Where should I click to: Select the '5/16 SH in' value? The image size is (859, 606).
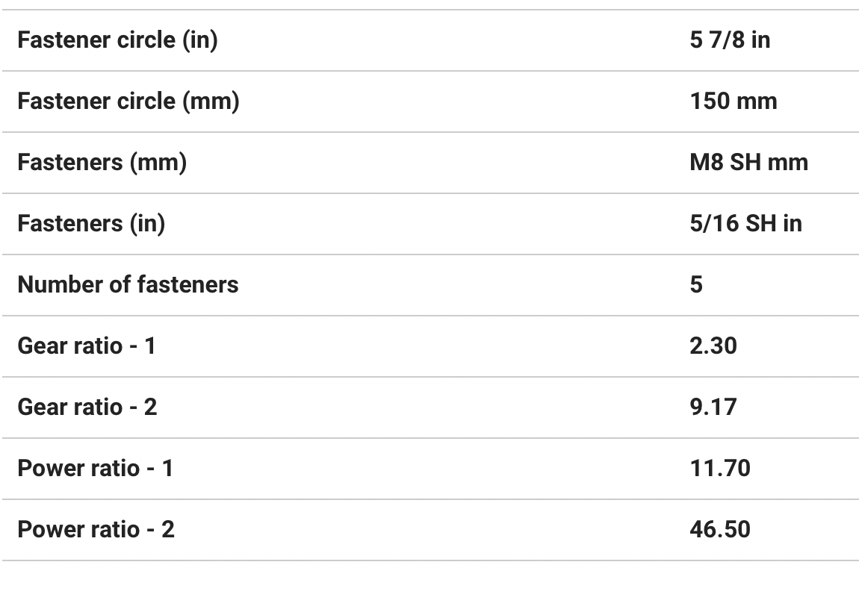point(745,224)
